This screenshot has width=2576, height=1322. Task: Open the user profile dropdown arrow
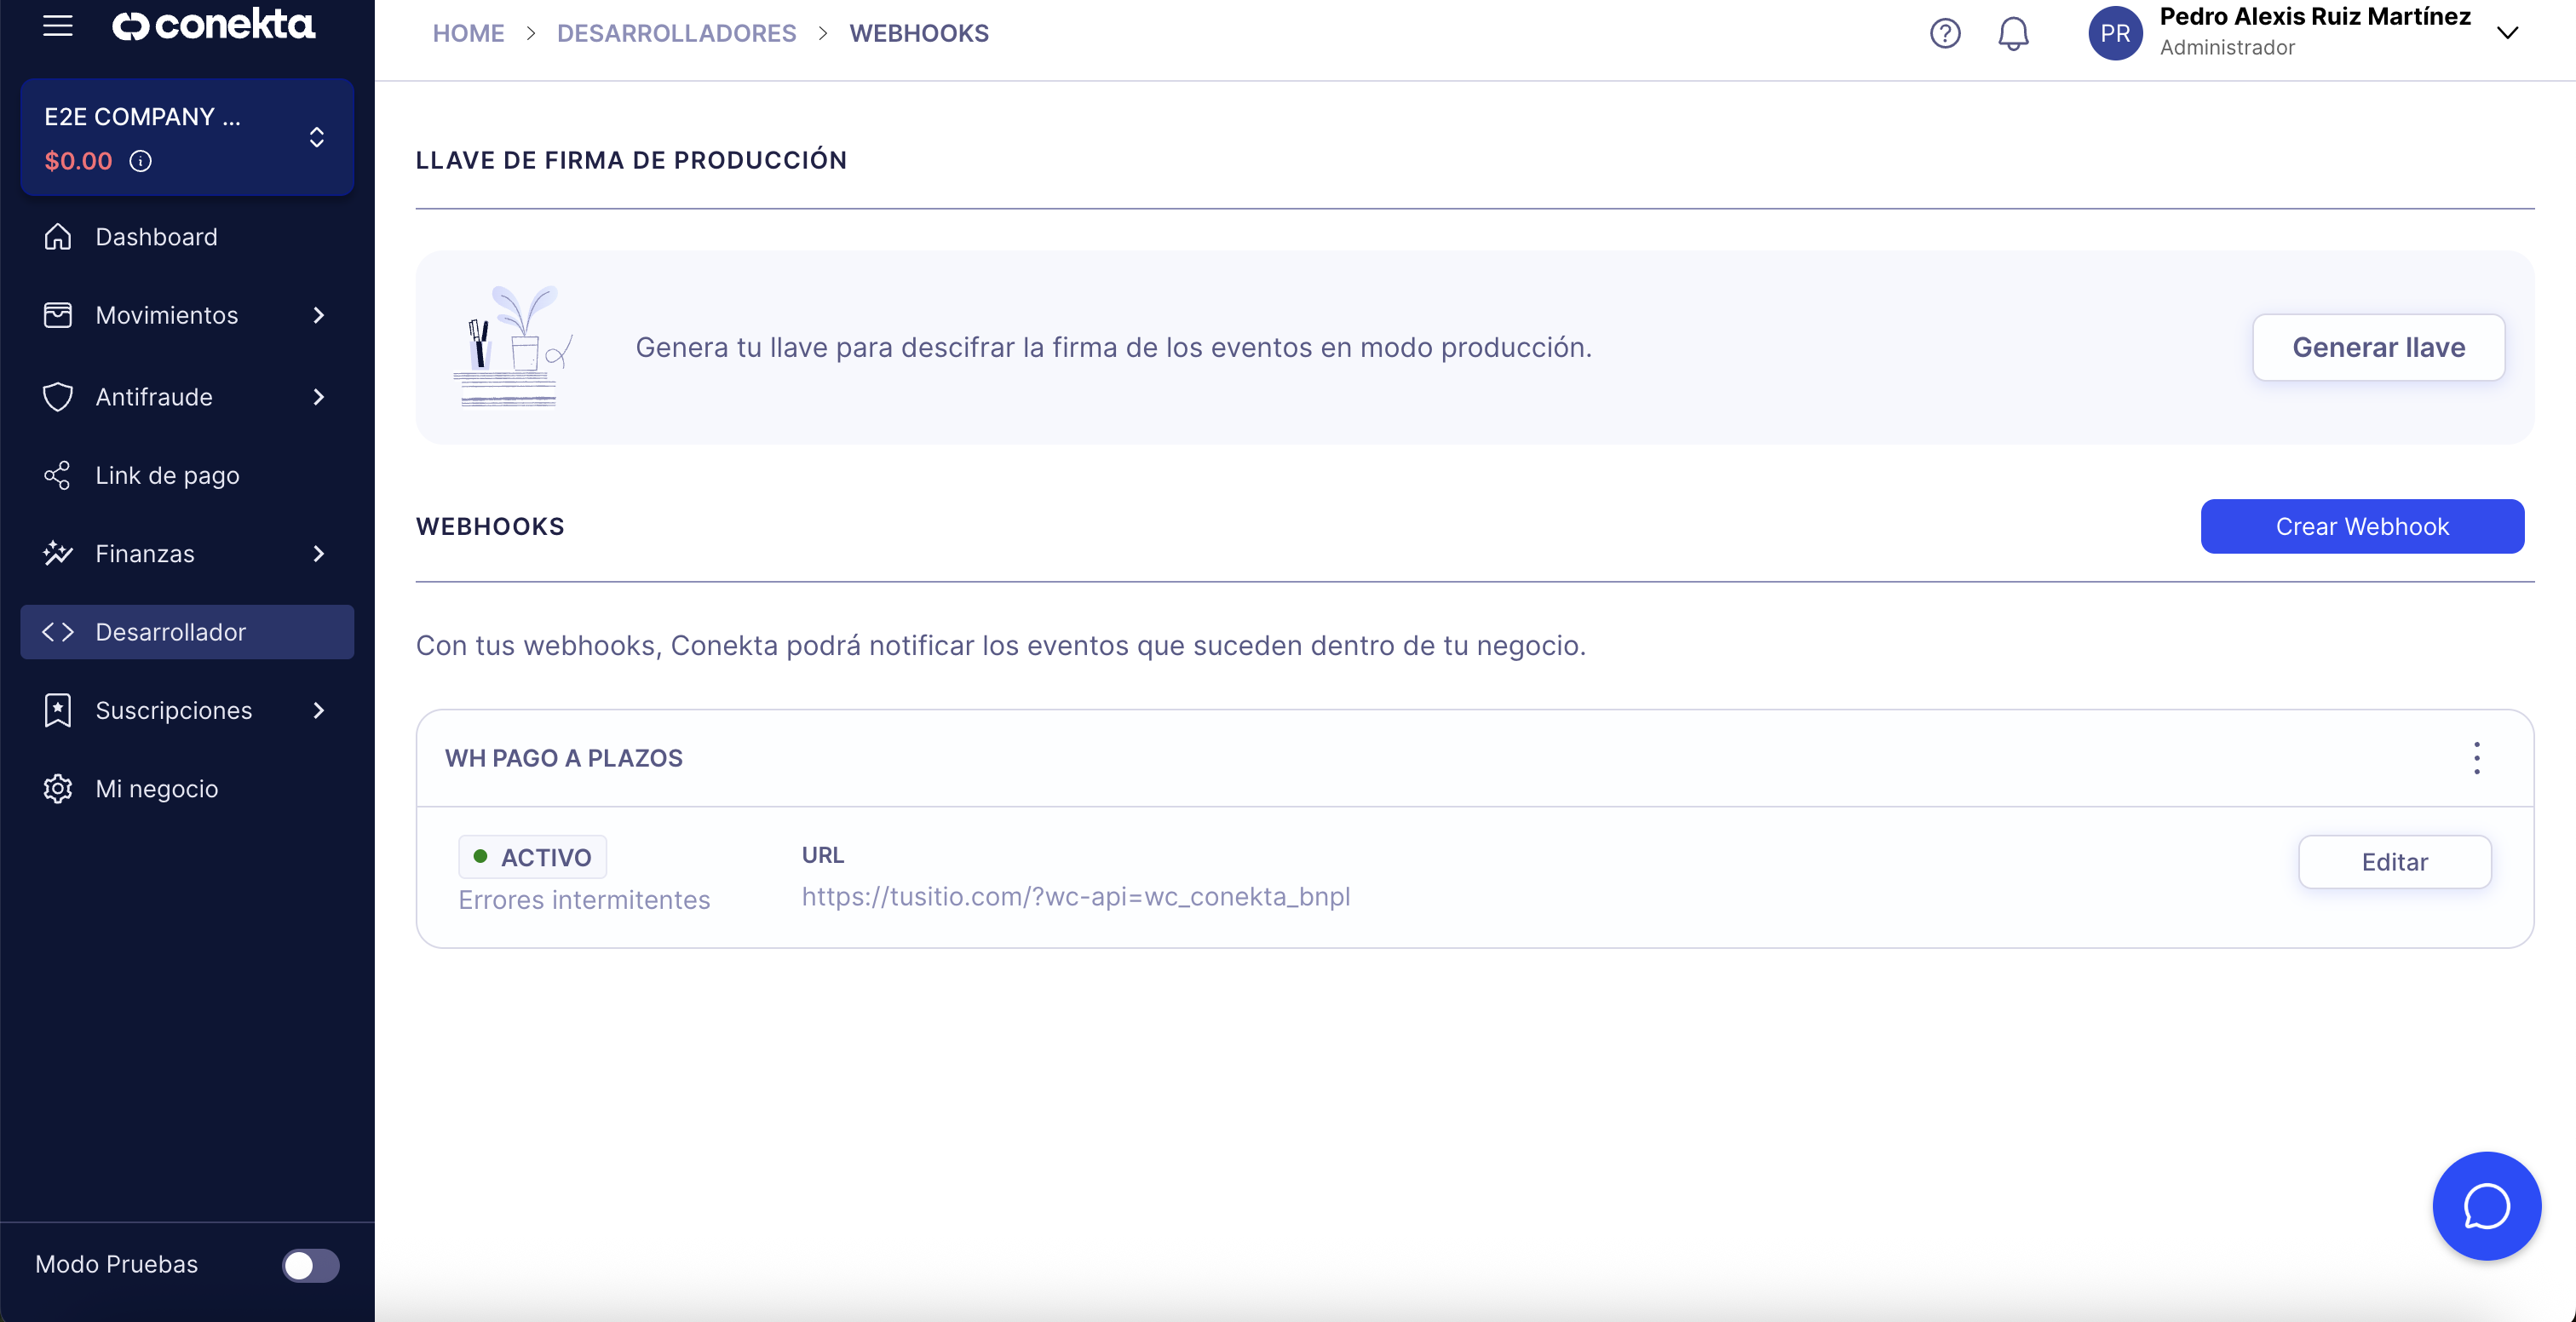[x=2507, y=33]
